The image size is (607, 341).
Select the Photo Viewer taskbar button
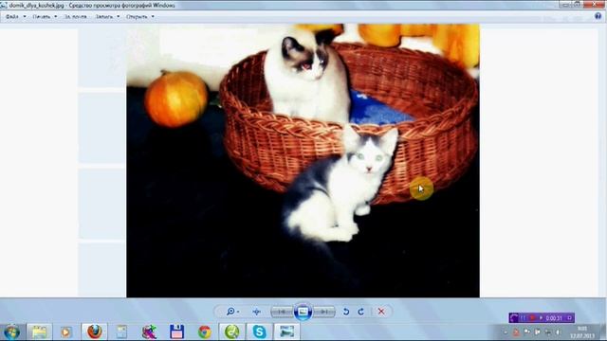point(286,332)
